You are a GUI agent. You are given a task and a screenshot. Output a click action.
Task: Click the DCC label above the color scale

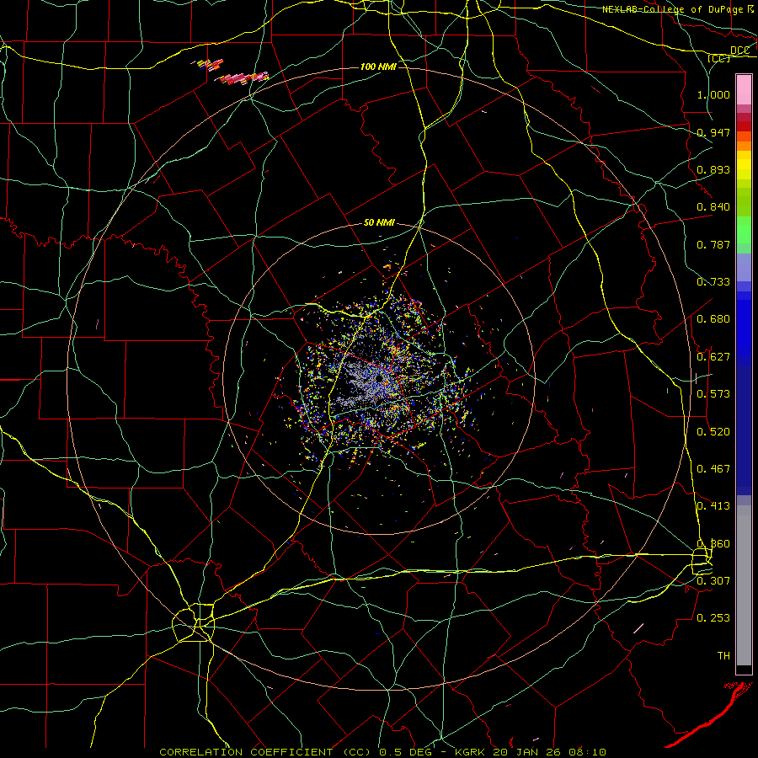point(739,50)
